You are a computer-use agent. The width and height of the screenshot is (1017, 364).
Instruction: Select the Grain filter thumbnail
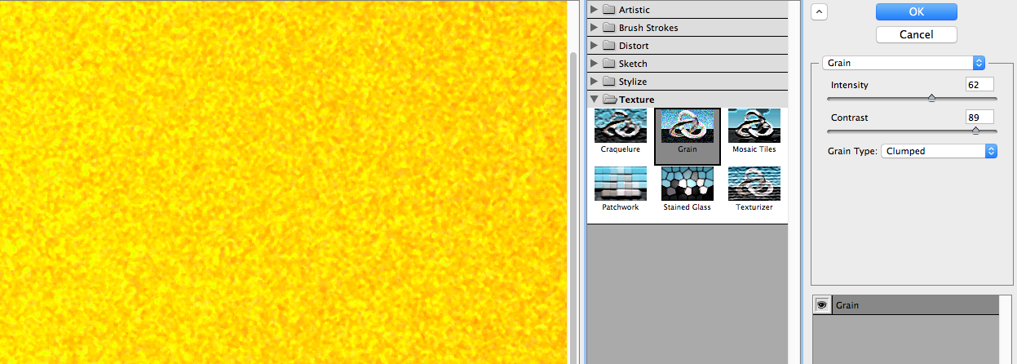pos(687,127)
